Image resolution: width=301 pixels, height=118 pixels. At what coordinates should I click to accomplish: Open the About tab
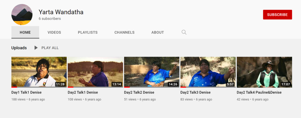coord(158,32)
